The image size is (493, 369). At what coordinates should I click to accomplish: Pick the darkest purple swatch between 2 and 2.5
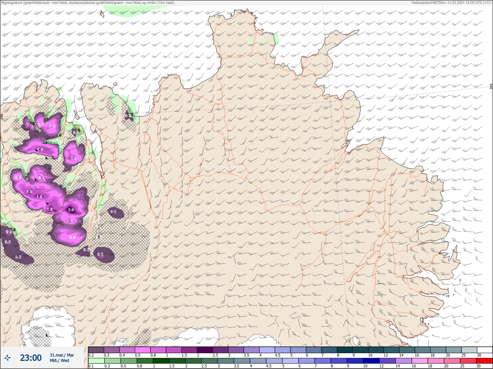[205, 350]
